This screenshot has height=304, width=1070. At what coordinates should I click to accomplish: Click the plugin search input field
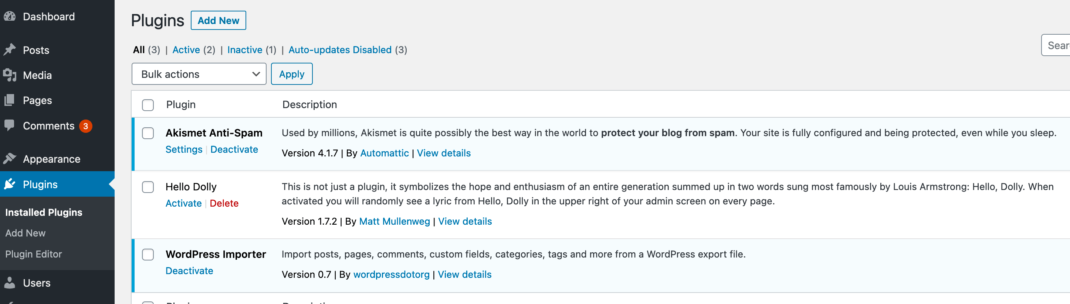click(x=1057, y=45)
